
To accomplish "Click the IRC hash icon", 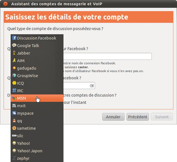I will 14,90.
